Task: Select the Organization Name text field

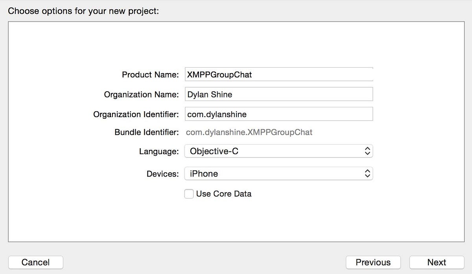Action: click(x=278, y=94)
